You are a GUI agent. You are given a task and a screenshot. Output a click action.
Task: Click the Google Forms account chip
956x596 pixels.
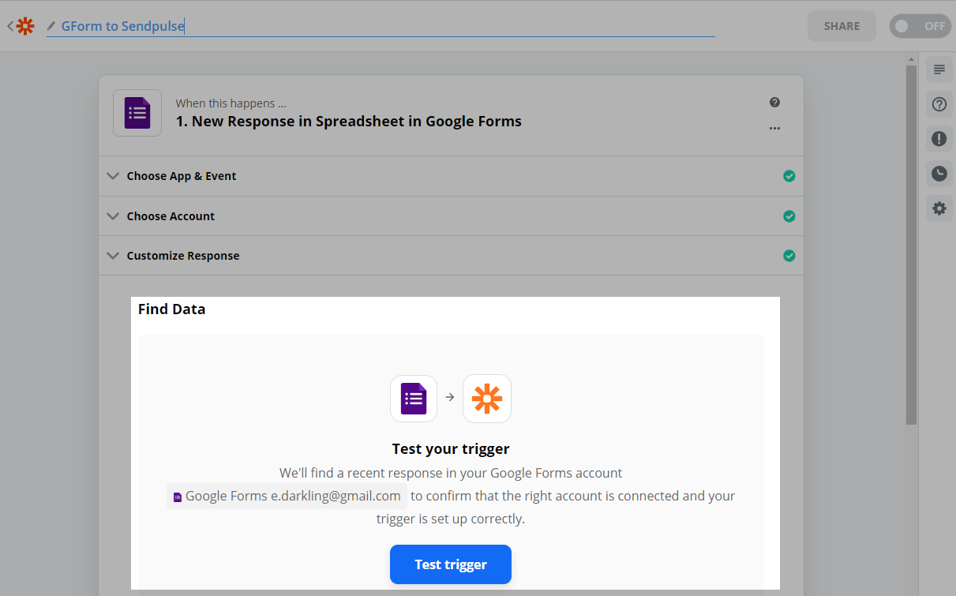287,496
